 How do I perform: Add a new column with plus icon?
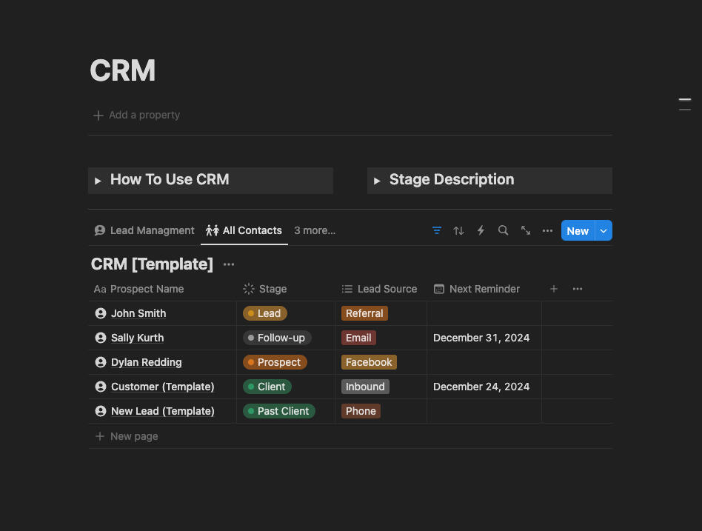click(x=554, y=289)
